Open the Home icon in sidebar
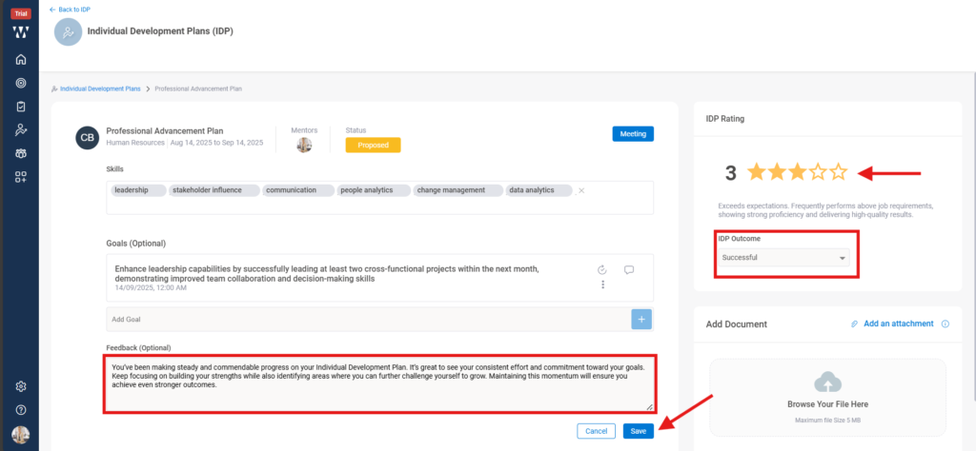Image resolution: width=976 pixels, height=451 pixels. (21, 60)
